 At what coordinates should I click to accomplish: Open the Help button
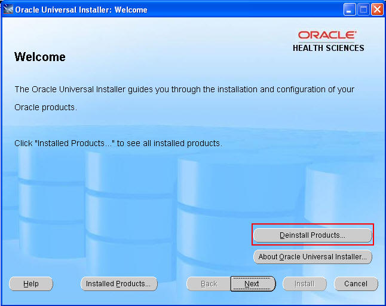[x=31, y=283]
